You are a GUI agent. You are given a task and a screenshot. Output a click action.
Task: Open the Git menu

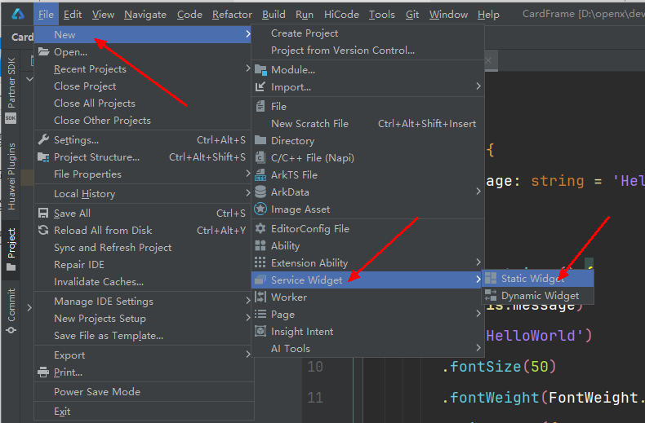click(411, 15)
